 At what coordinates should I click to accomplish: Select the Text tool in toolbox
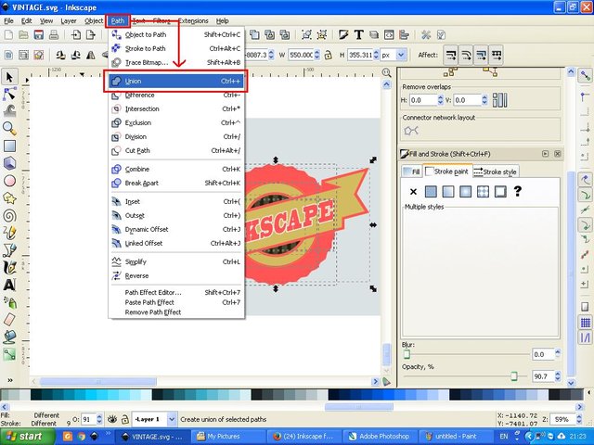click(x=9, y=285)
